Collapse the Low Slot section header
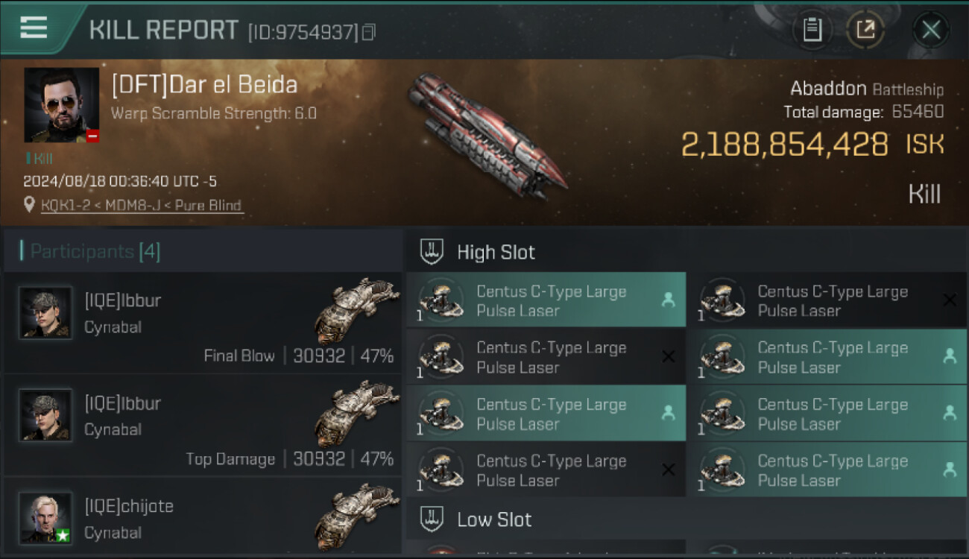Screen dimensions: 969x559 tap(495, 519)
